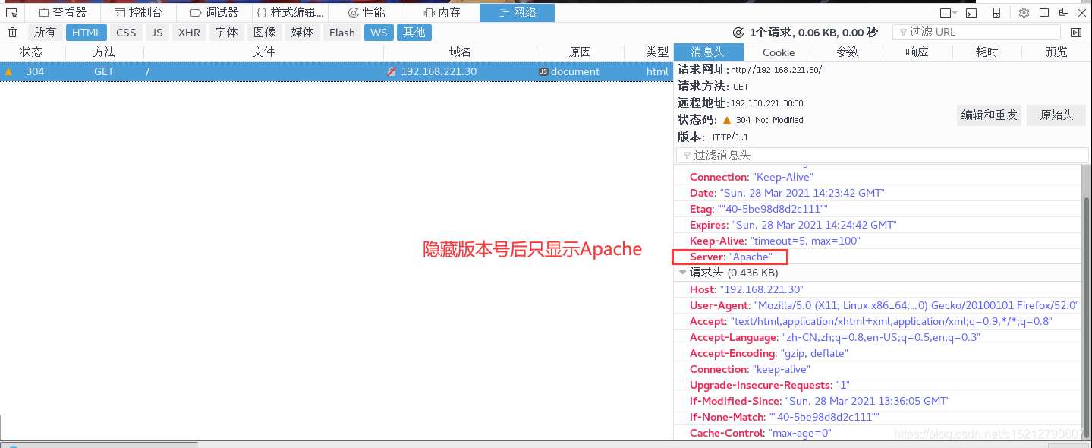
Task: Click the If-Modified-Since header row
Action: (878, 401)
